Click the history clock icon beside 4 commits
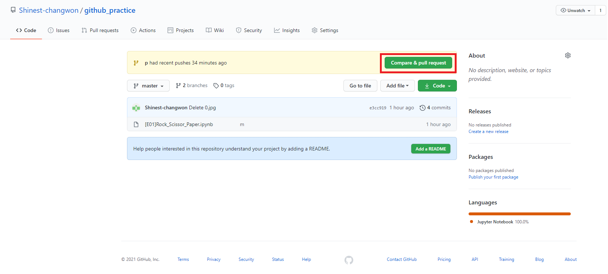Viewport: 608px width, 274px height. [x=423, y=108]
